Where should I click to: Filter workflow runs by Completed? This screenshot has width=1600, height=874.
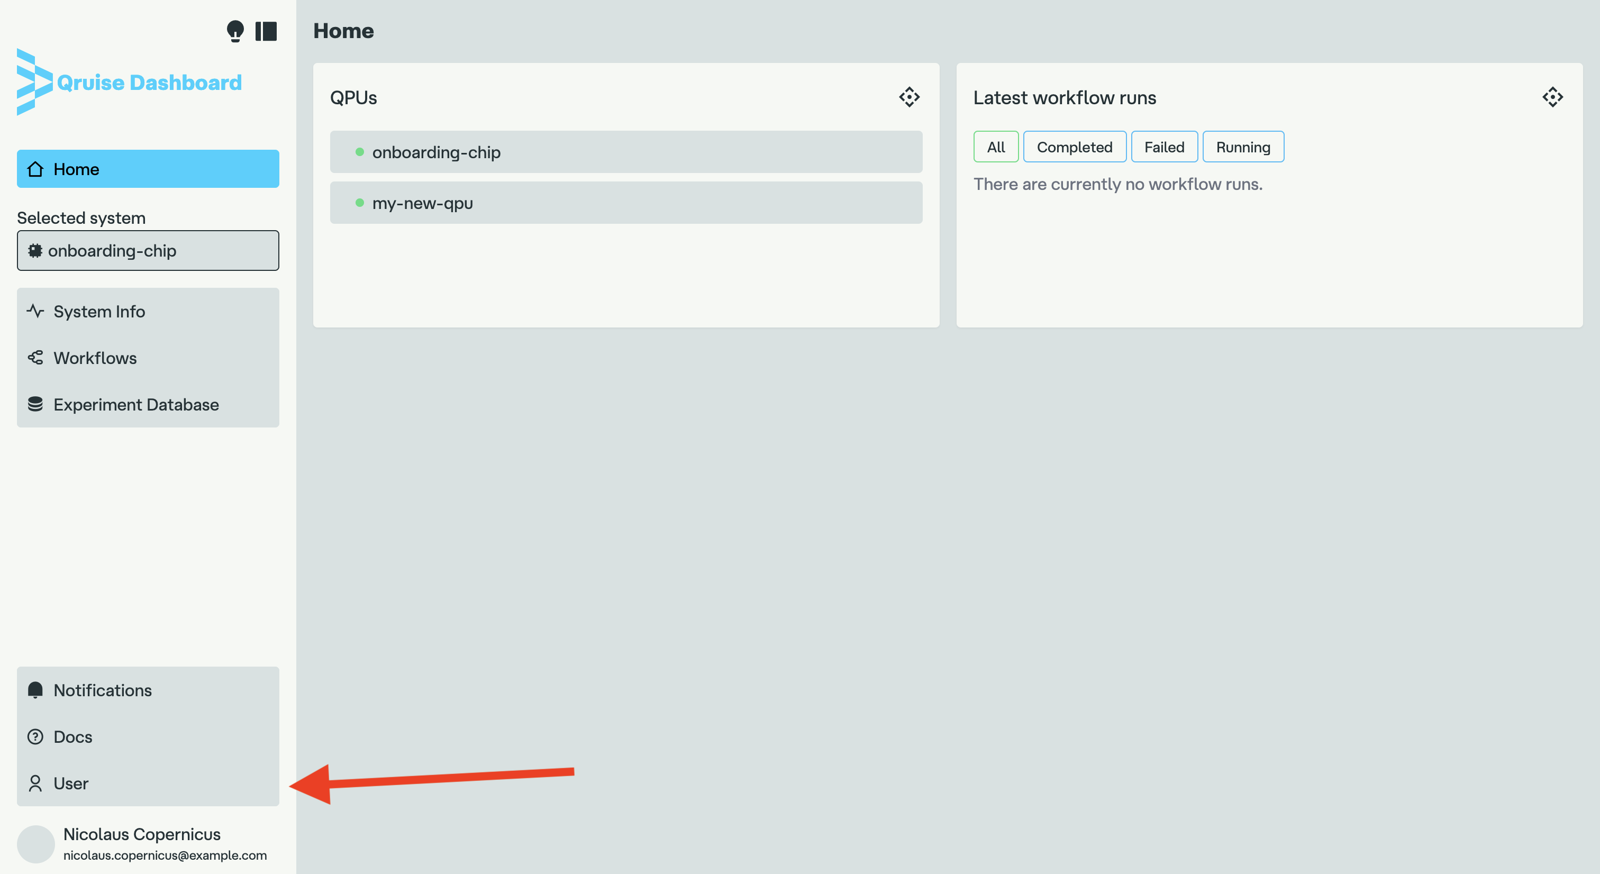(x=1074, y=147)
